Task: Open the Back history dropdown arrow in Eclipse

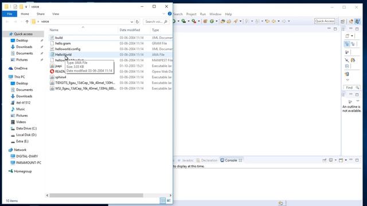Action: click(x=279, y=21)
